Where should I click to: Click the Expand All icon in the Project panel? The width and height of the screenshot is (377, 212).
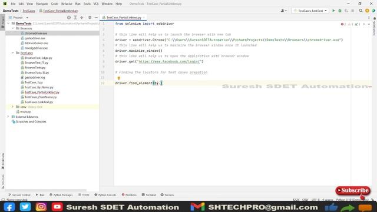[x=75, y=18]
